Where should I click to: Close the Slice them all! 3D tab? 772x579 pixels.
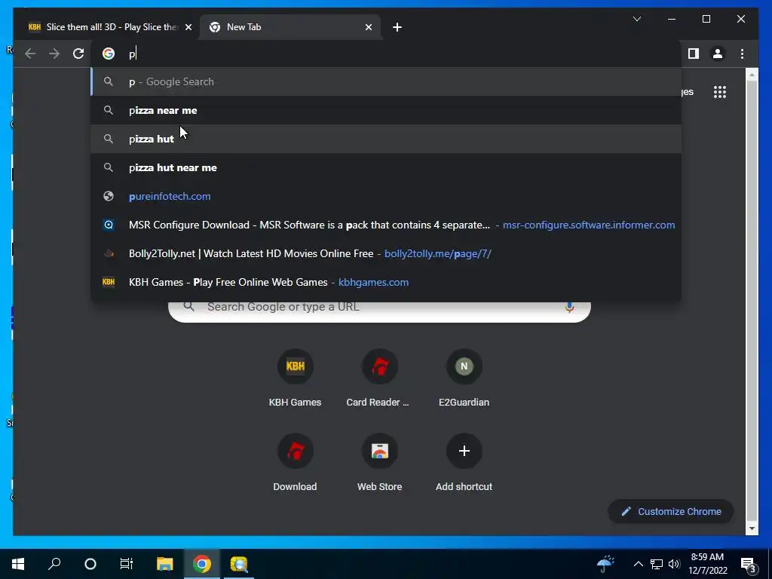click(188, 27)
